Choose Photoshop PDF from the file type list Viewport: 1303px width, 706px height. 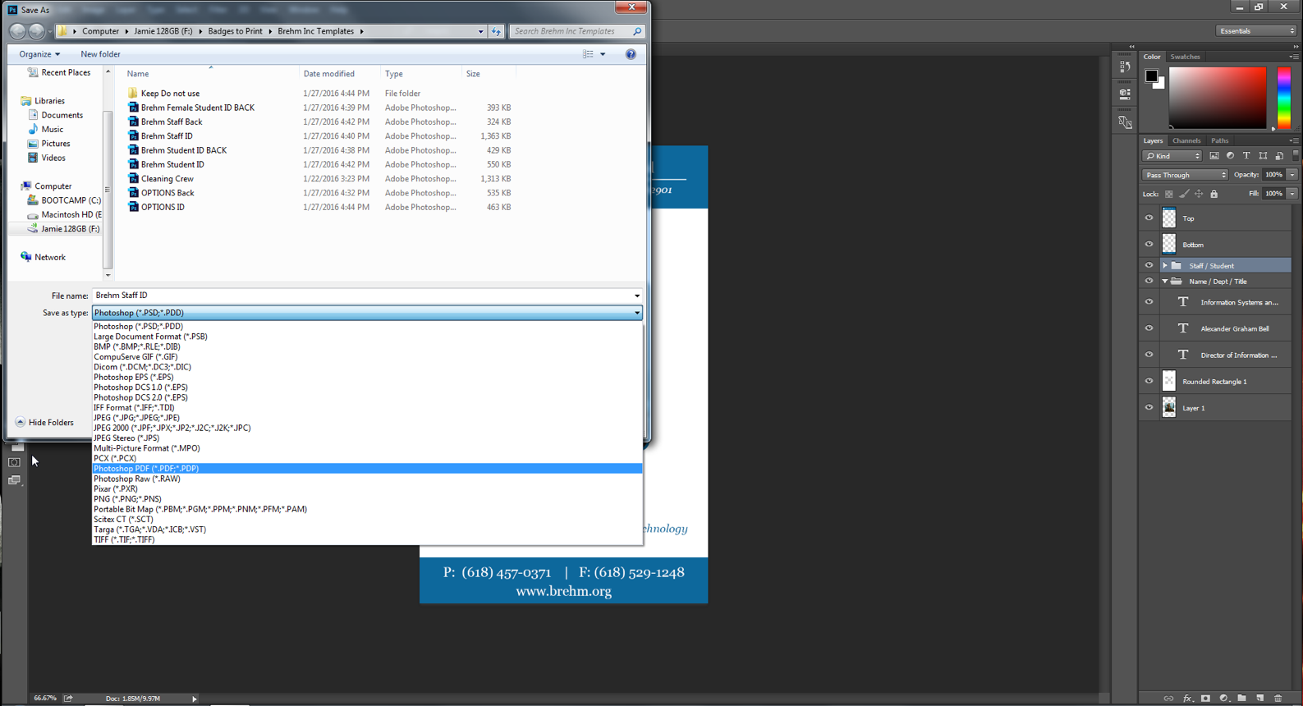pyautogui.click(x=146, y=469)
